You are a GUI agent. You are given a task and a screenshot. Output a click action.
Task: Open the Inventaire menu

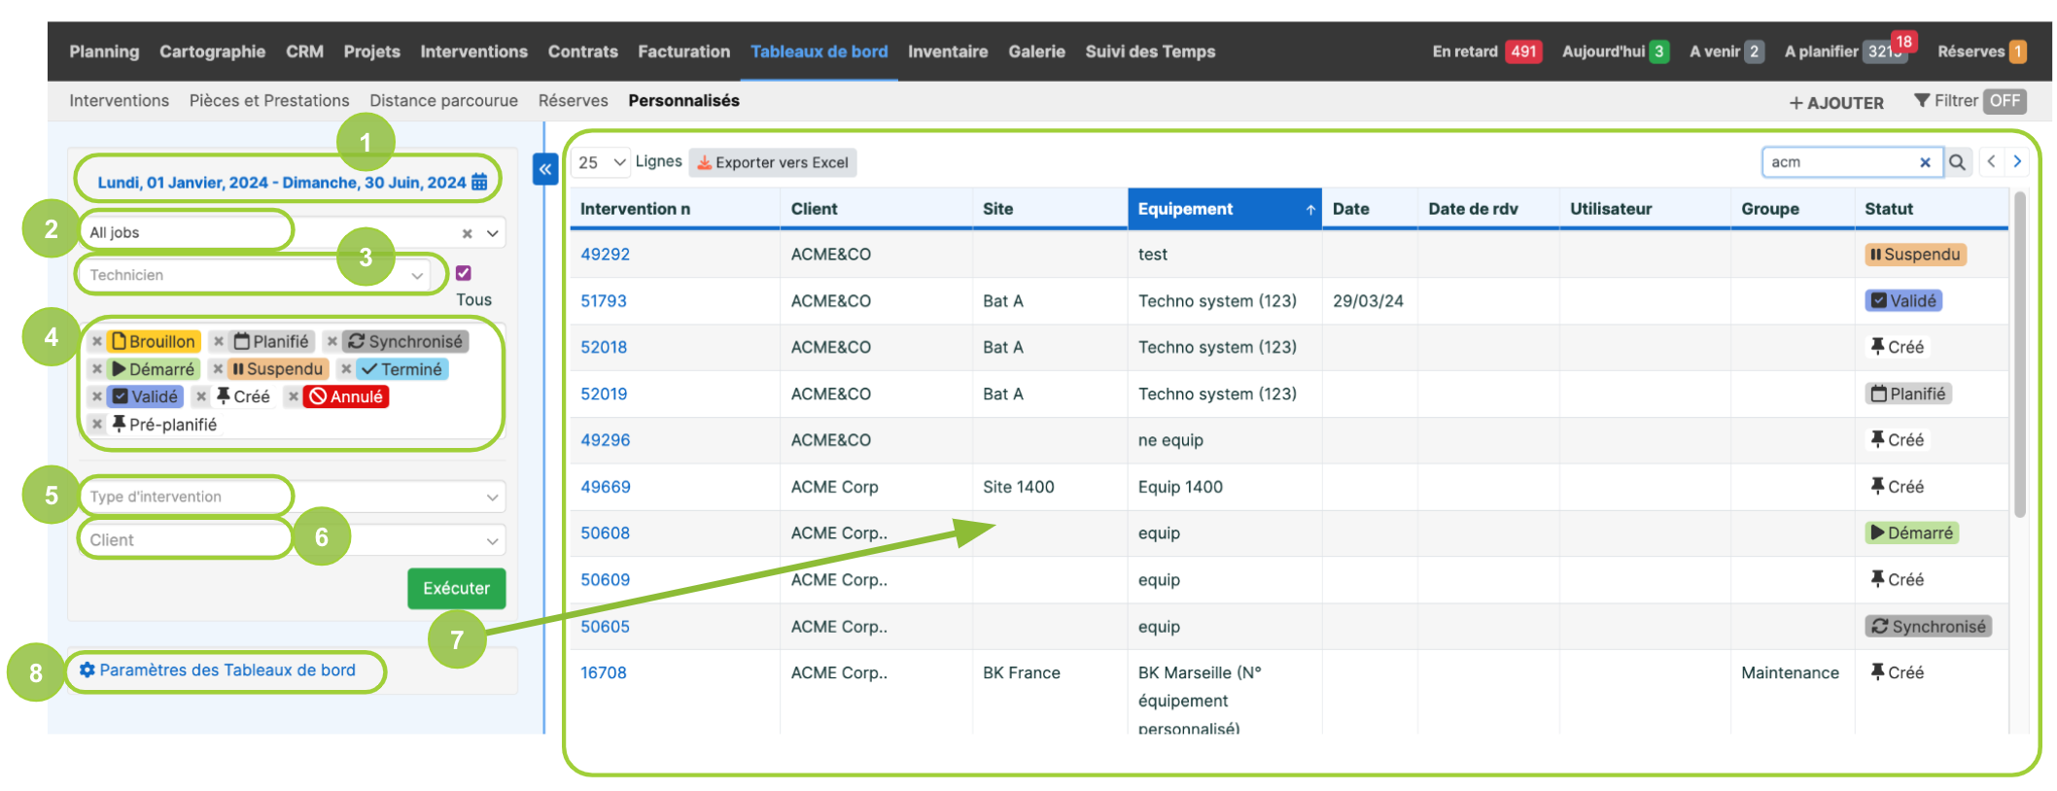pos(948,52)
